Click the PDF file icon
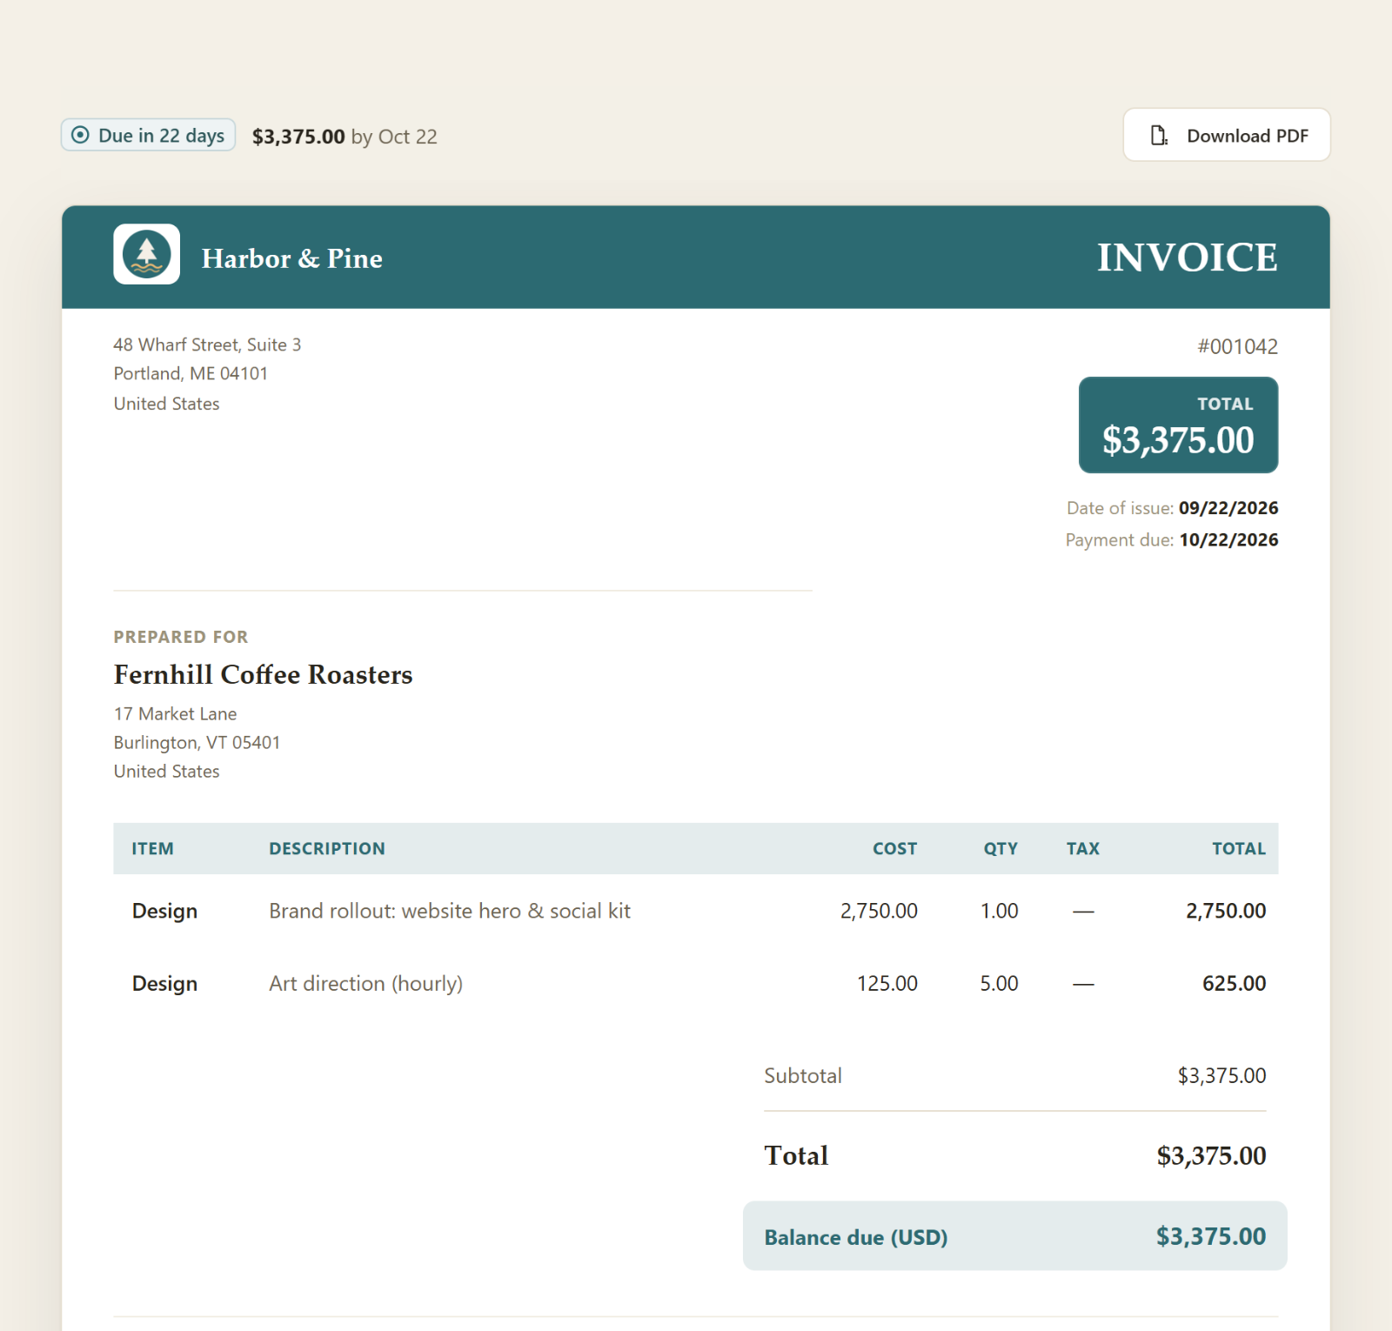The image size is (1392, 1331). pos(1159,136)
